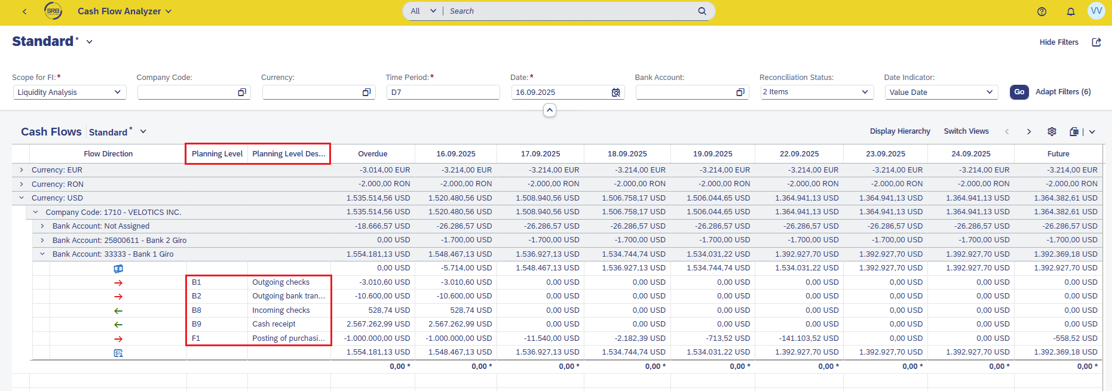Click the share page icon
1112x391 pixels.
pyautogui.click(x=1096, y=42)
